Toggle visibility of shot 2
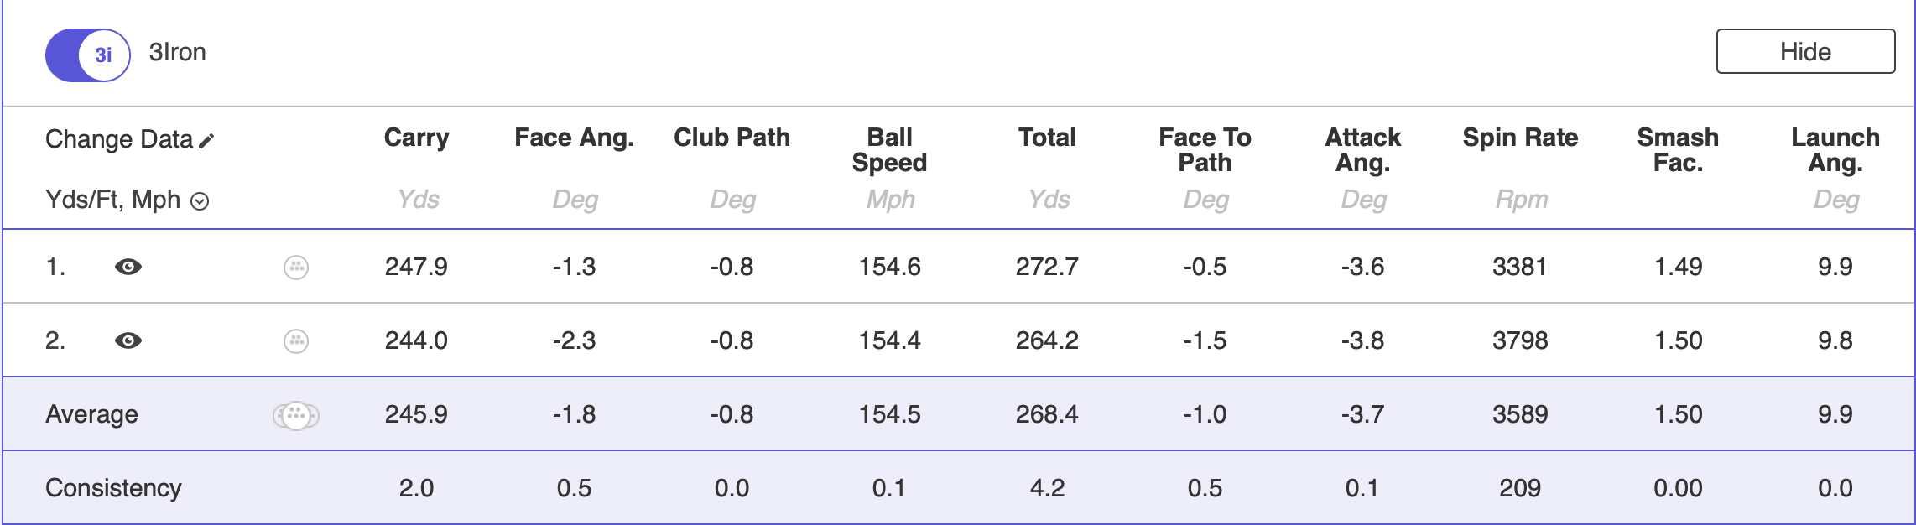This screenshot has width=1916, height=525. pyautogui.click(x=128, y=340)
